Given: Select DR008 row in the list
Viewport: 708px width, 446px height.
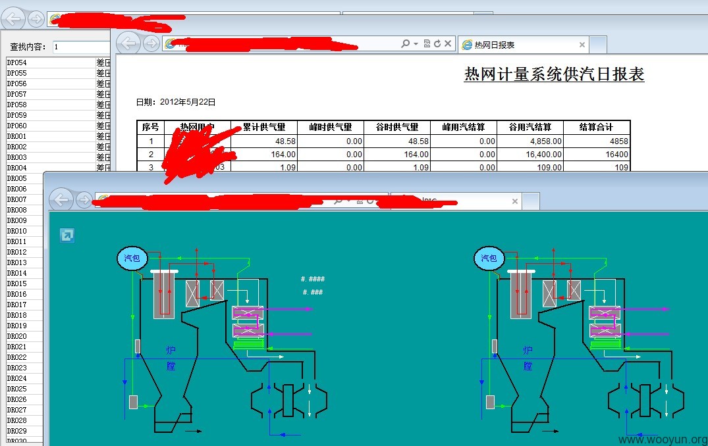Looking at the screenshot, I should coord(24,210).
